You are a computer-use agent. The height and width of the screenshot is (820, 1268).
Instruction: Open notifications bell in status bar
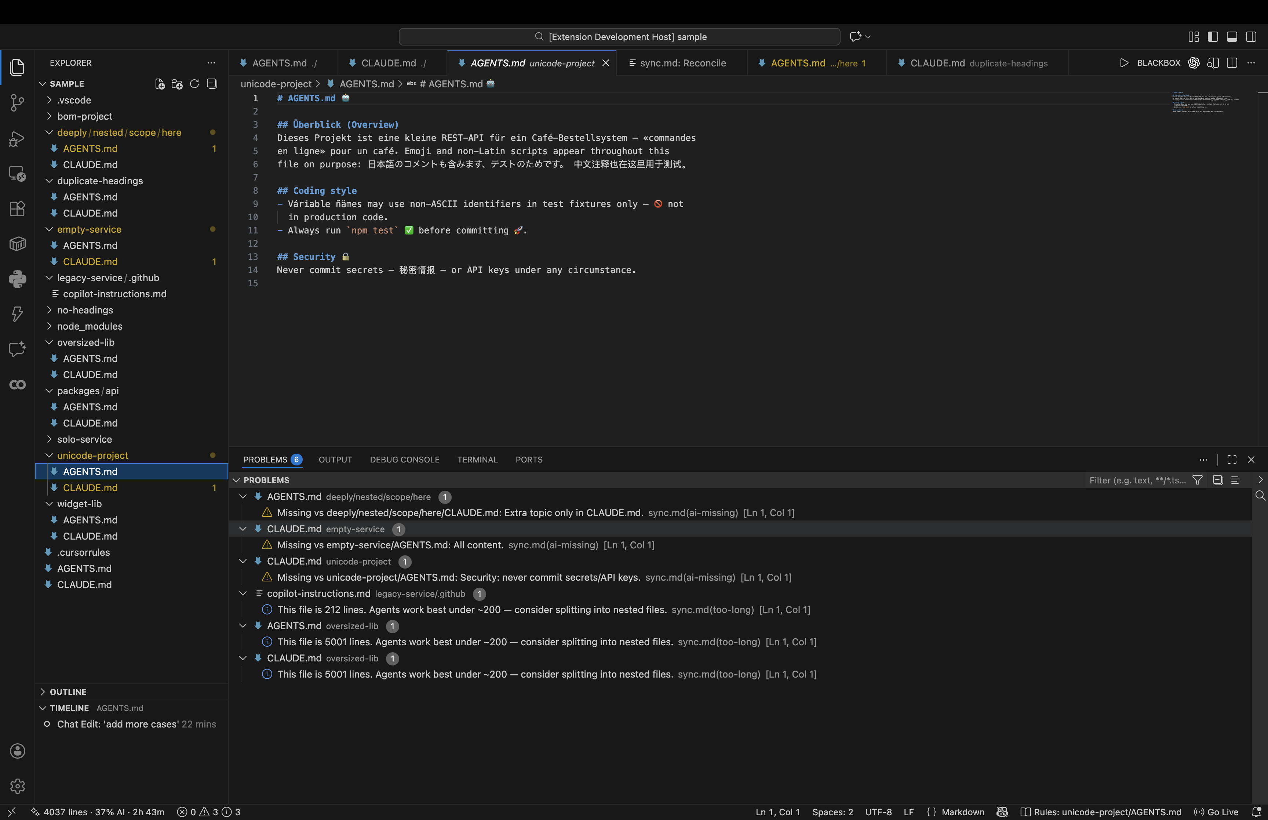click(1256, 812)
